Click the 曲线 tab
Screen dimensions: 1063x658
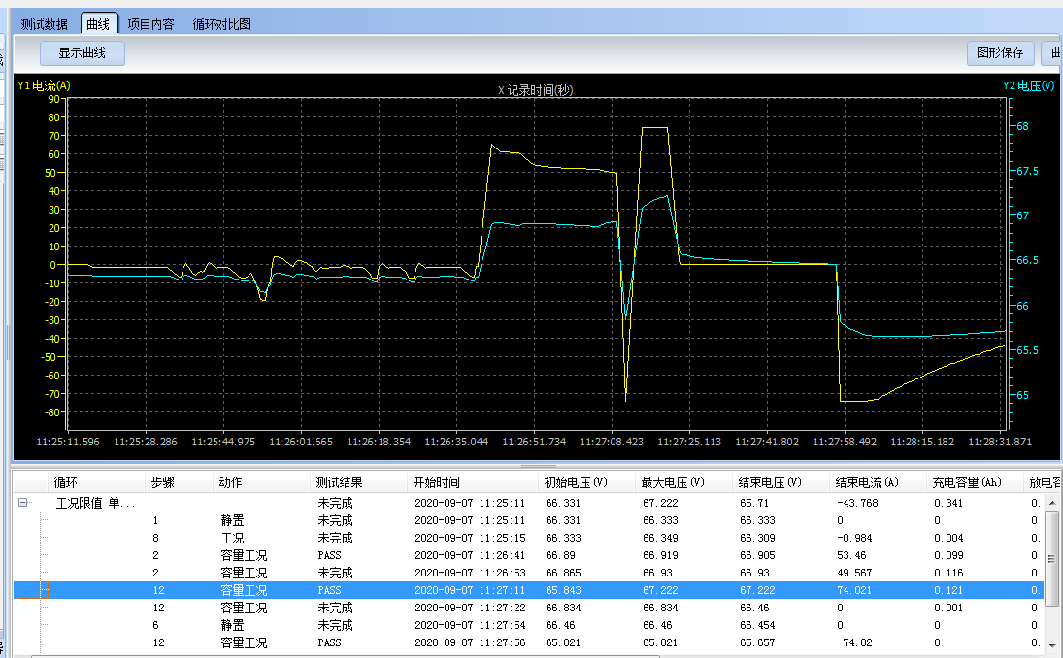click(x=98, y=24)
